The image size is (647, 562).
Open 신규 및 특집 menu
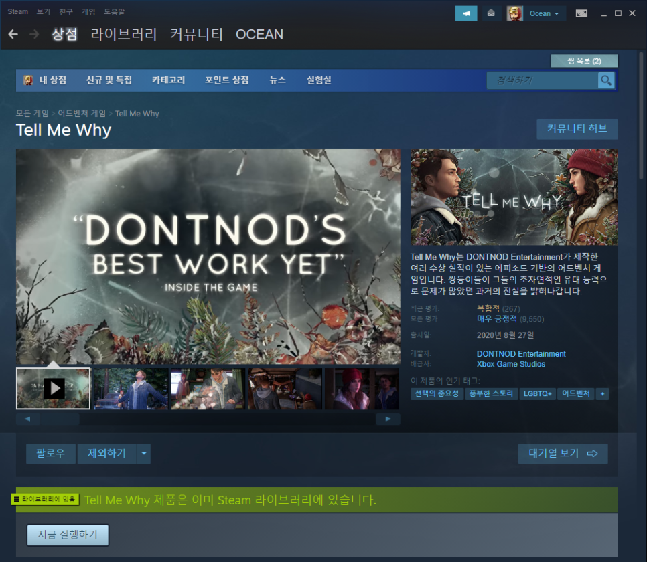[x=109, y=80]
